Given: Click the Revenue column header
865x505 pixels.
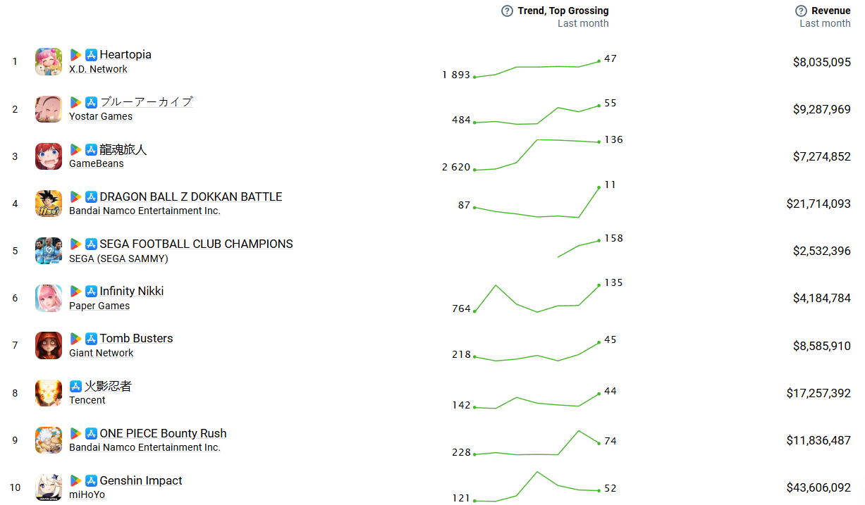Looking at the screenshot, I should (830, 11).
